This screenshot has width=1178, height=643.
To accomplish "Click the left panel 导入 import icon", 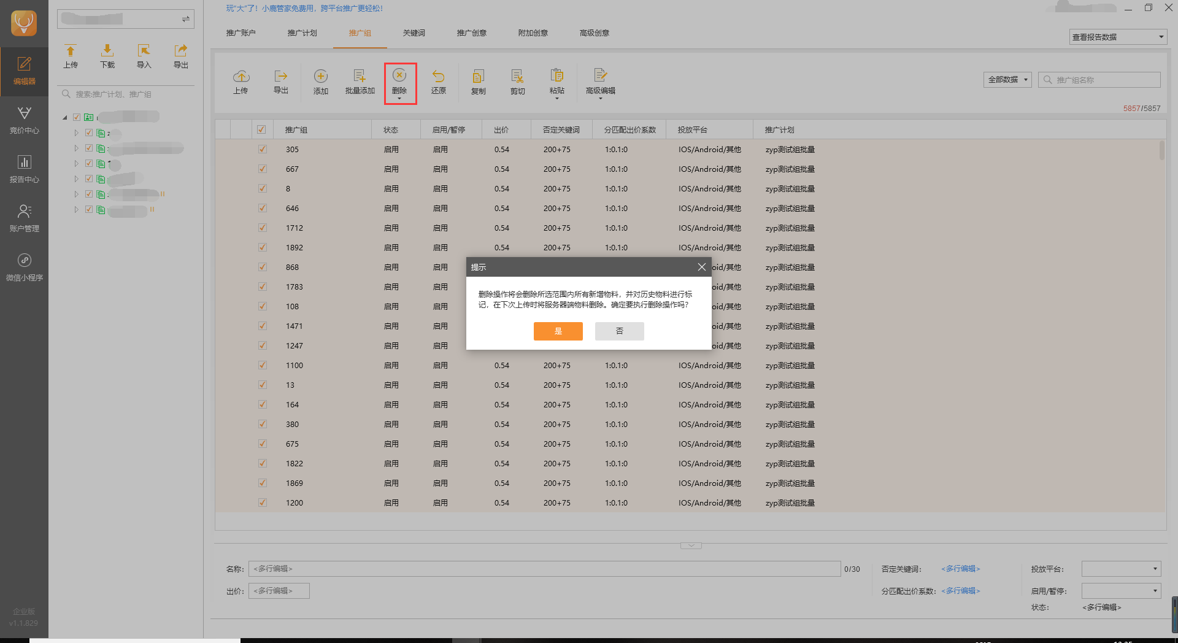I will point(144,50).
